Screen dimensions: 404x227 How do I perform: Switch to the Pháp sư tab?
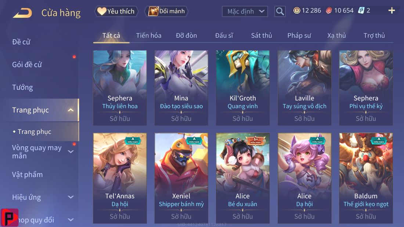pyautogui.click(x=299, y=36)
